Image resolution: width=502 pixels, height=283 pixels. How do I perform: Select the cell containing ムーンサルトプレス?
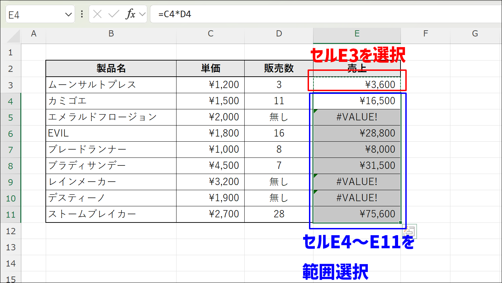click(111, 85)
